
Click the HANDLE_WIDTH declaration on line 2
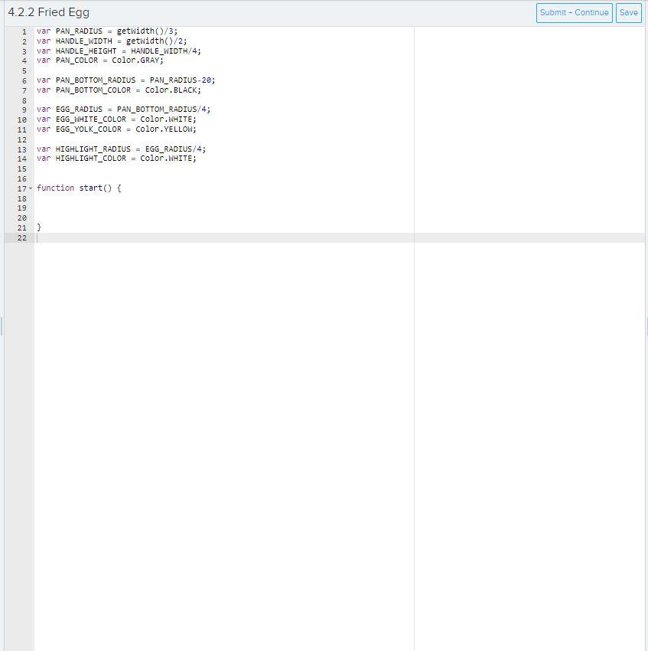click(x=112, y=41)
